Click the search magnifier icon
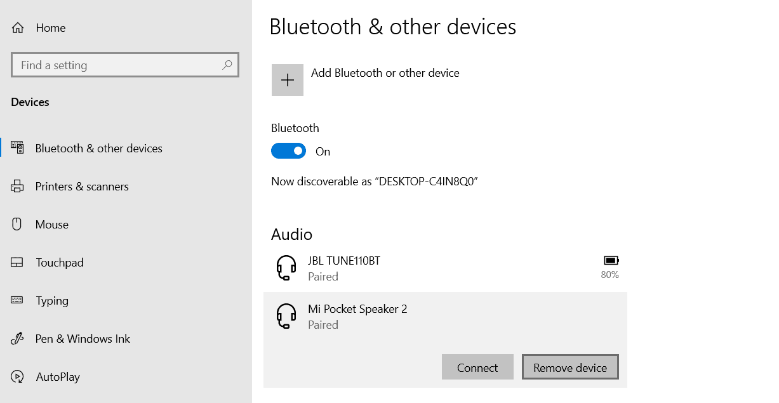The height and width of the screenshot is (403, 779). click(x=227, y=65)
